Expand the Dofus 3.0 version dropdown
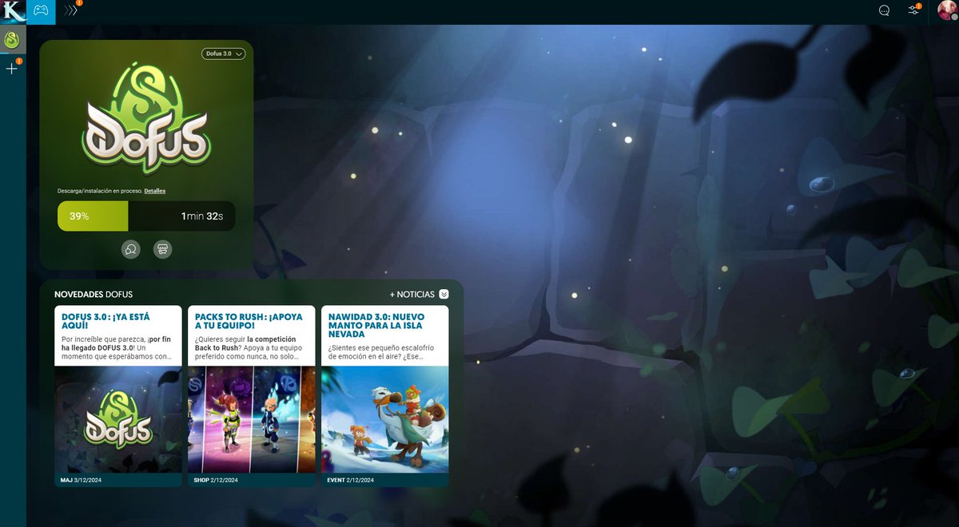 223,53
